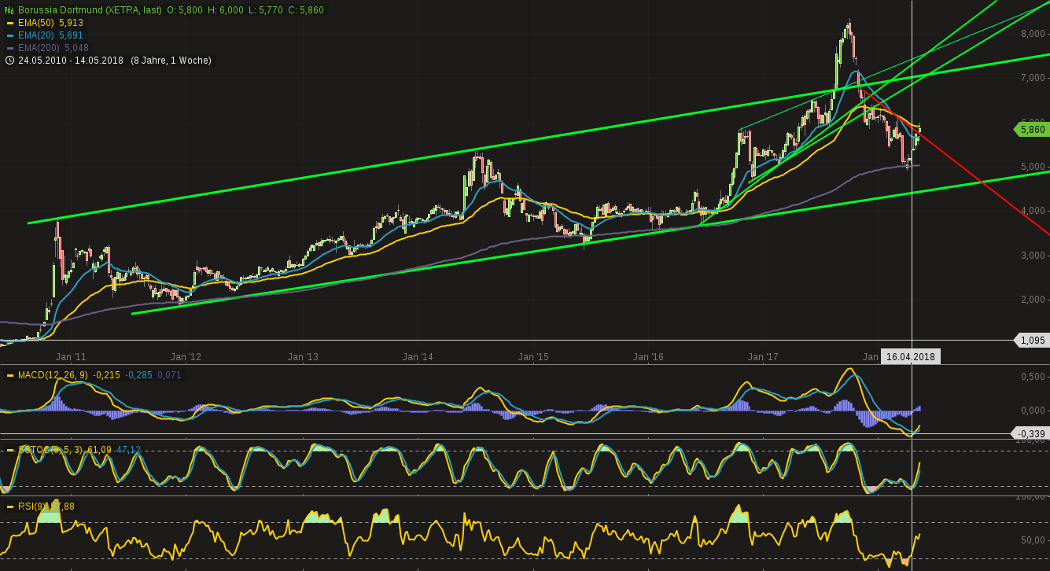Click the Jan '13 time axis label
1050x571 pixels.
tap(302, 357)
